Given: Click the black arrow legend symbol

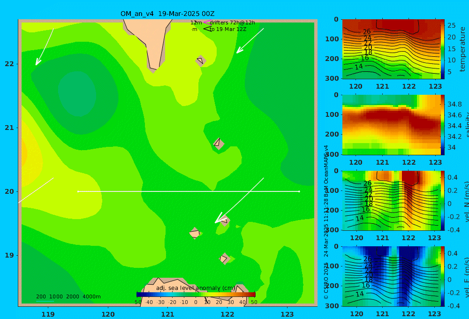Looking at the screenshot, I should click(207, 29).
